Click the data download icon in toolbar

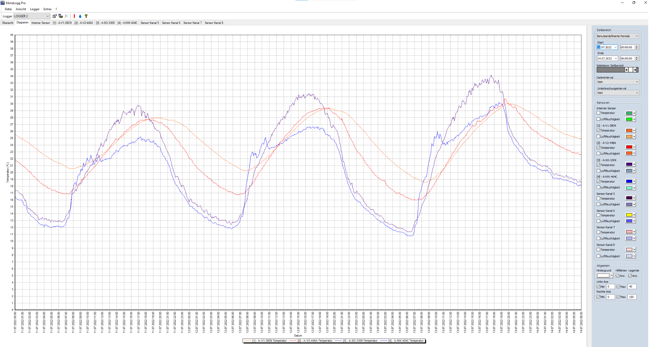60,16
